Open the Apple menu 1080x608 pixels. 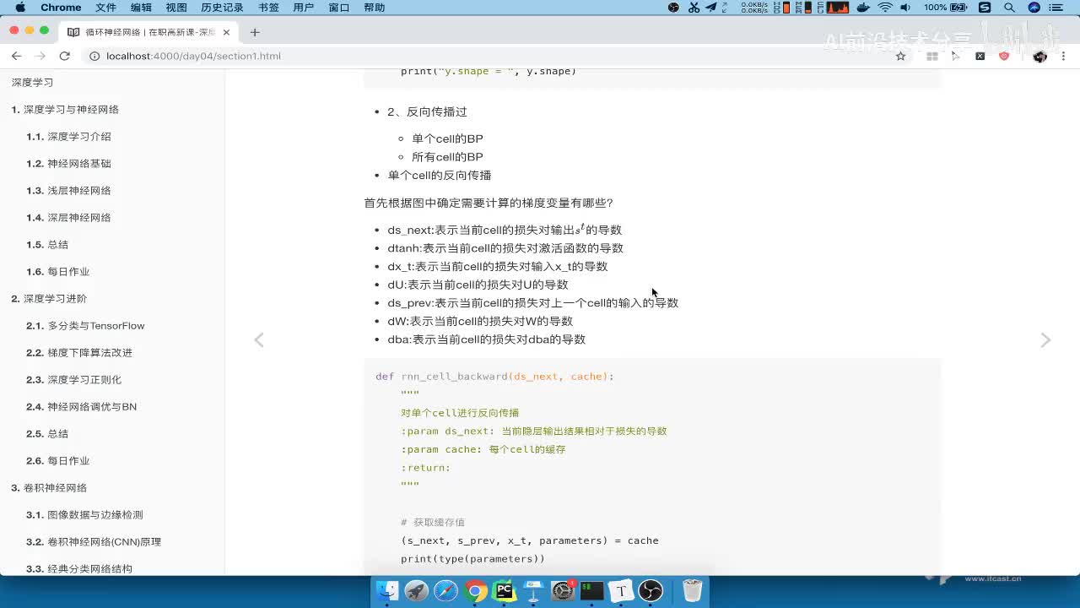pos(20,8)
